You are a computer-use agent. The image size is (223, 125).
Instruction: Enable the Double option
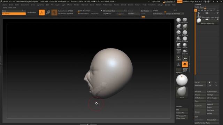[182, 107]
